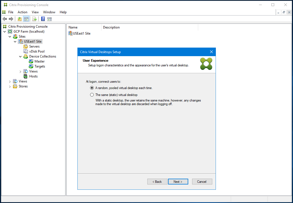Cancel the Citrix Virtual Desktops Setup wizard

202,181
